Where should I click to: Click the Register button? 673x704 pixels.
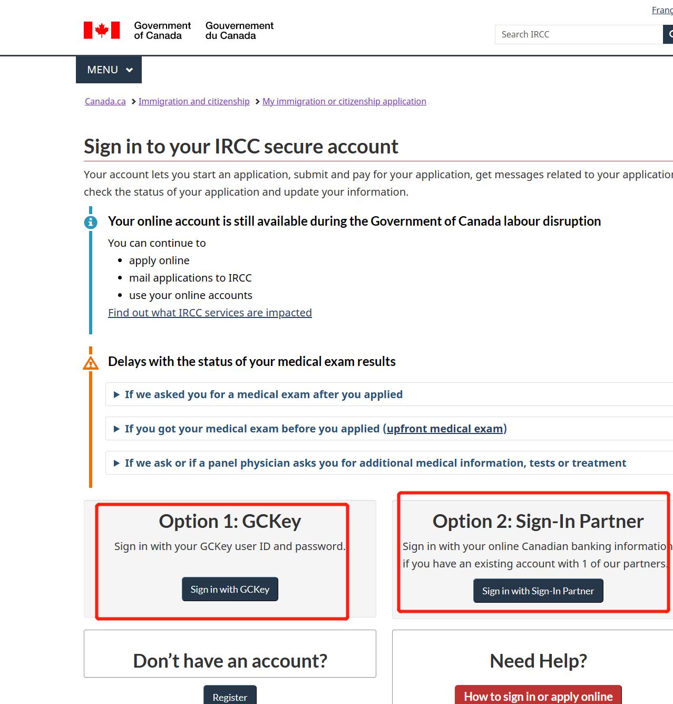[x=230, y=697]
